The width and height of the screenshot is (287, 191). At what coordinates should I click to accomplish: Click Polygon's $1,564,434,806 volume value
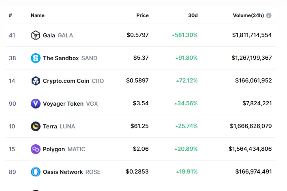(x=250, y=149)
